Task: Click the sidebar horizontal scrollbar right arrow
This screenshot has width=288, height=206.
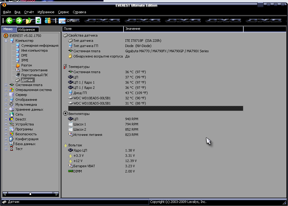Action: point(56,194)
